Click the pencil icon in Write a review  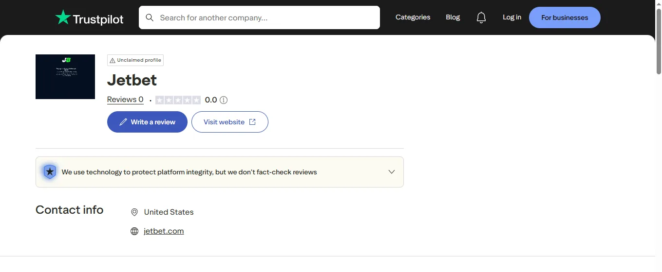pos(123,122)
